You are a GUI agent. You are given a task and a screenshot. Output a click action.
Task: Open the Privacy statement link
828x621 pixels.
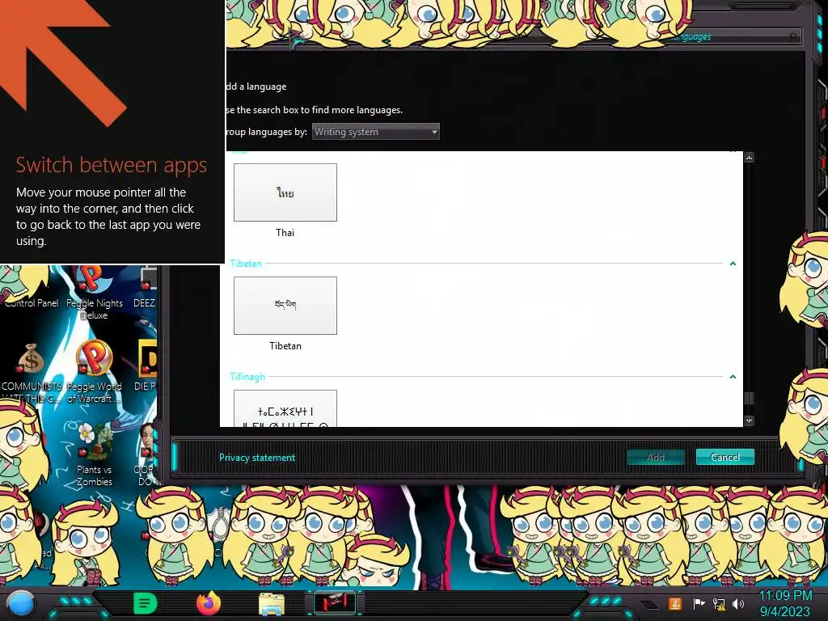(256, 458)
